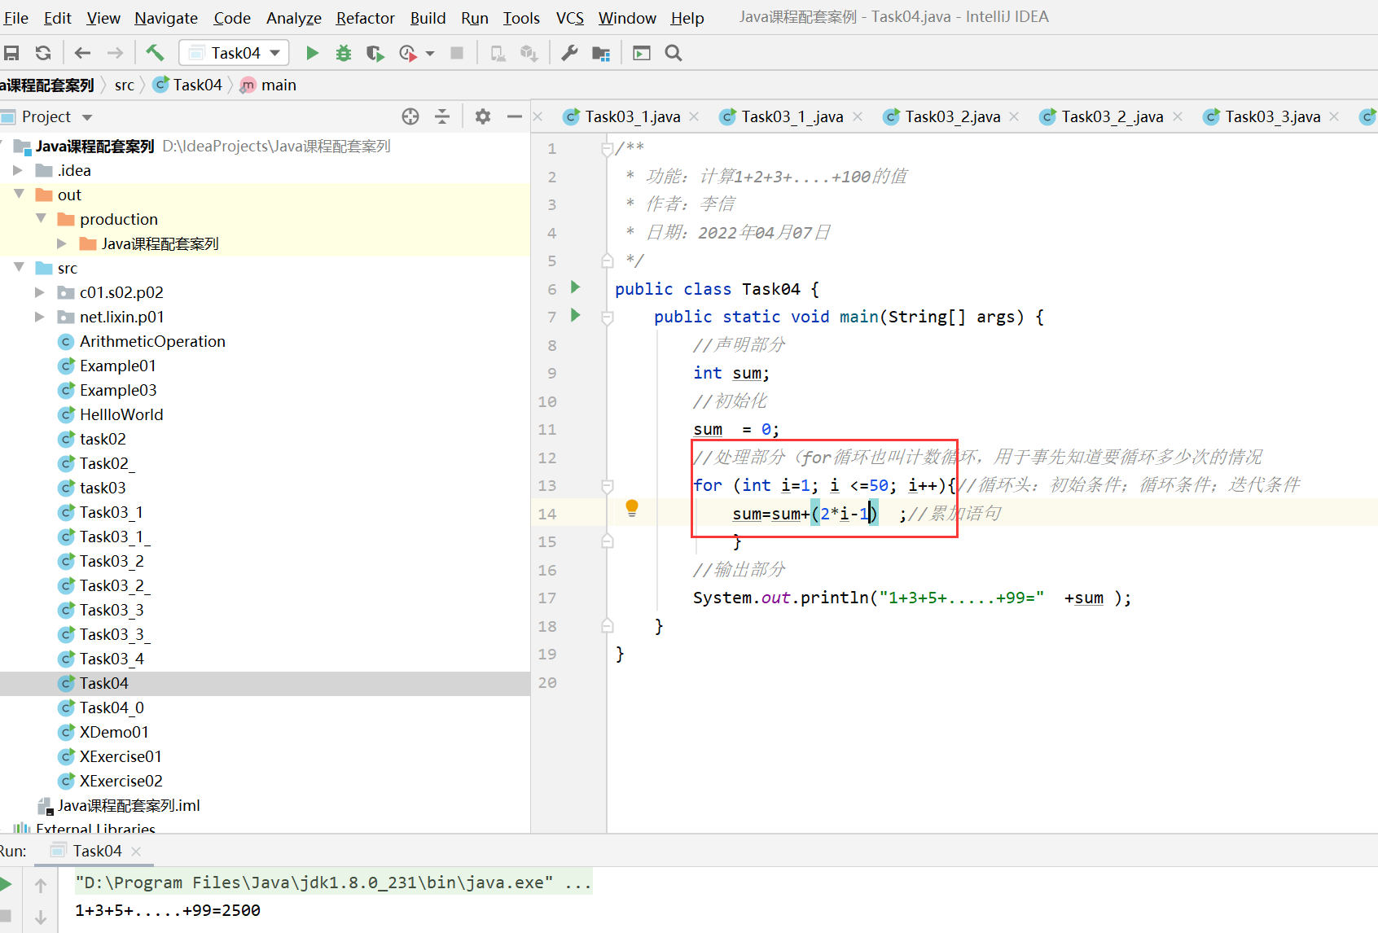
Task: Fold the doc comment at line 1
Action: coord(607,149)
